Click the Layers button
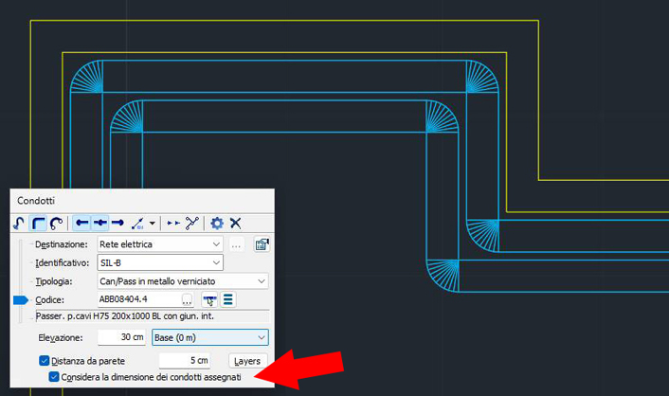669x396 pixels. pos(247,361)
